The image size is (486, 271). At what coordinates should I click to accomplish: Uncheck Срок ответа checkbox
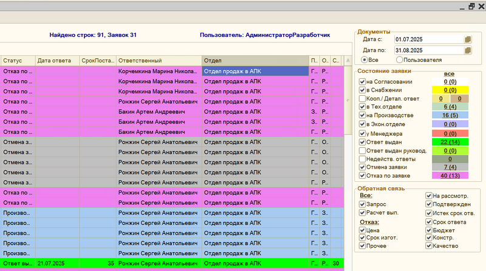pos(429,222)
